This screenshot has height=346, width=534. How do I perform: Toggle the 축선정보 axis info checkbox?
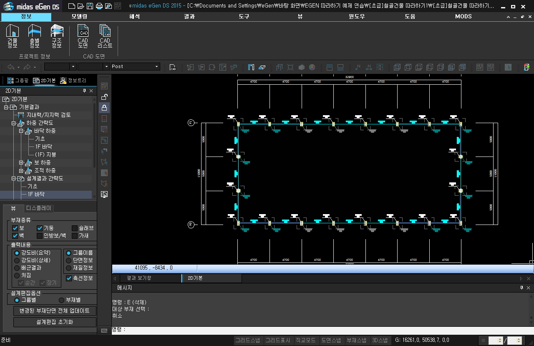(69, 278)
